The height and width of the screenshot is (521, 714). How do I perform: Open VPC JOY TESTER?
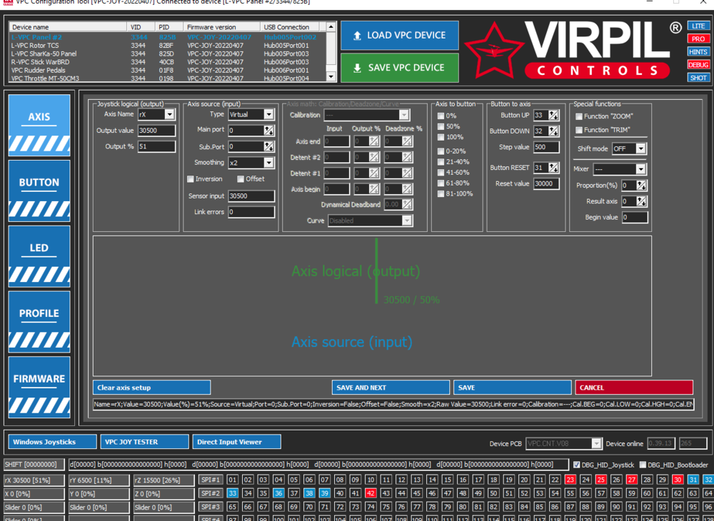point(145,442)
